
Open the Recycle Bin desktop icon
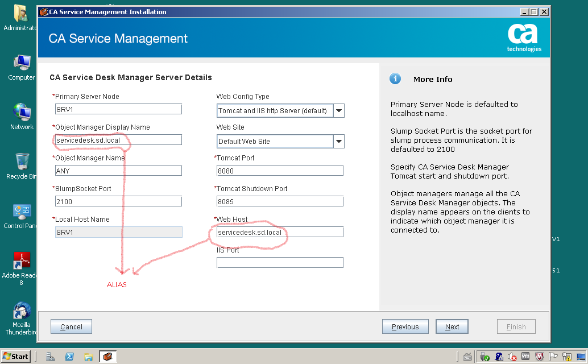tap(22, 163)
